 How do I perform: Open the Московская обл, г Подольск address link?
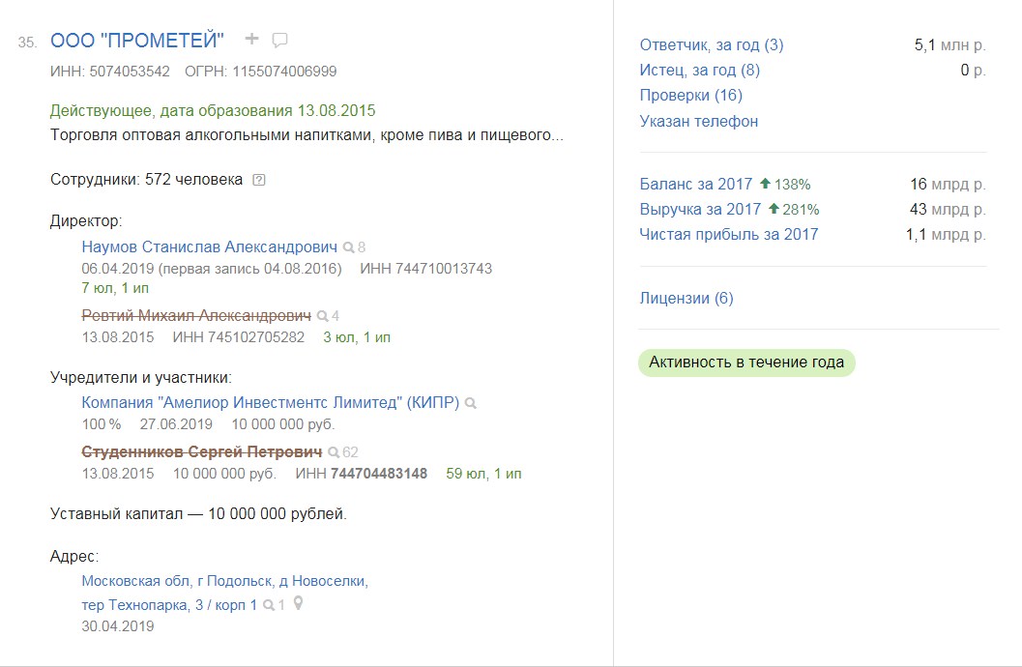[224, 581]
